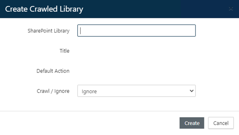
Task: Click the Default Action label
Action: point(53,71)
